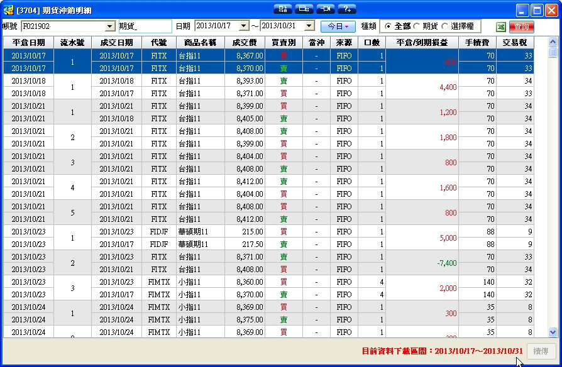Click the 平倉/到期損益 column header
Viewport: 562px width, 367px height.
coord(422,43)
